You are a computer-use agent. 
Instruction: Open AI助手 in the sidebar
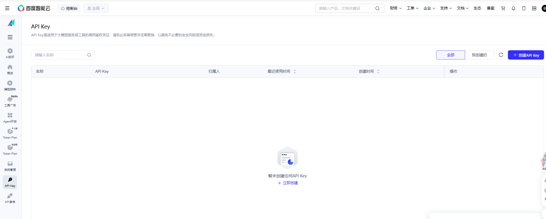10,53
